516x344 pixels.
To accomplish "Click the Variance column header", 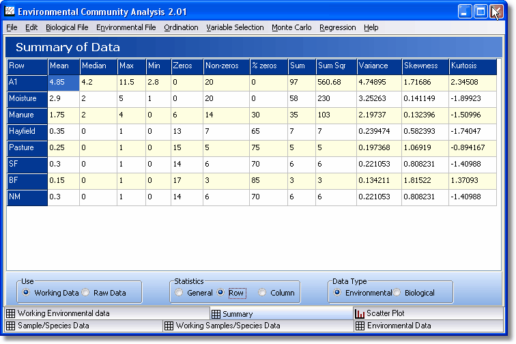I will [379, 67].
